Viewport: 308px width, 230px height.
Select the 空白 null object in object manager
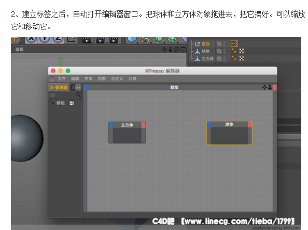[205, 44]
